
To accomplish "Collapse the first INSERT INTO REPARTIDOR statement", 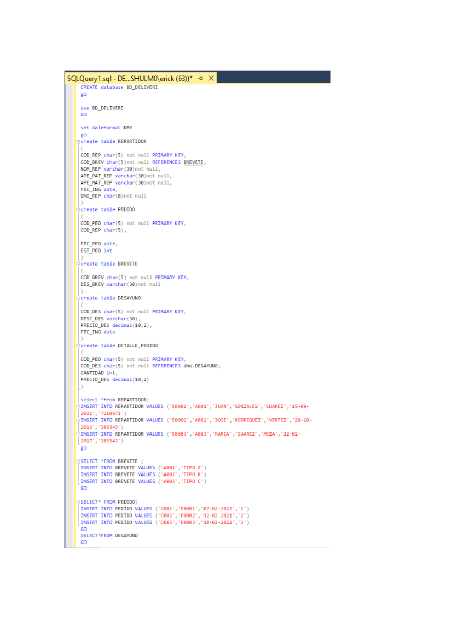I will [x=78, y=407].
